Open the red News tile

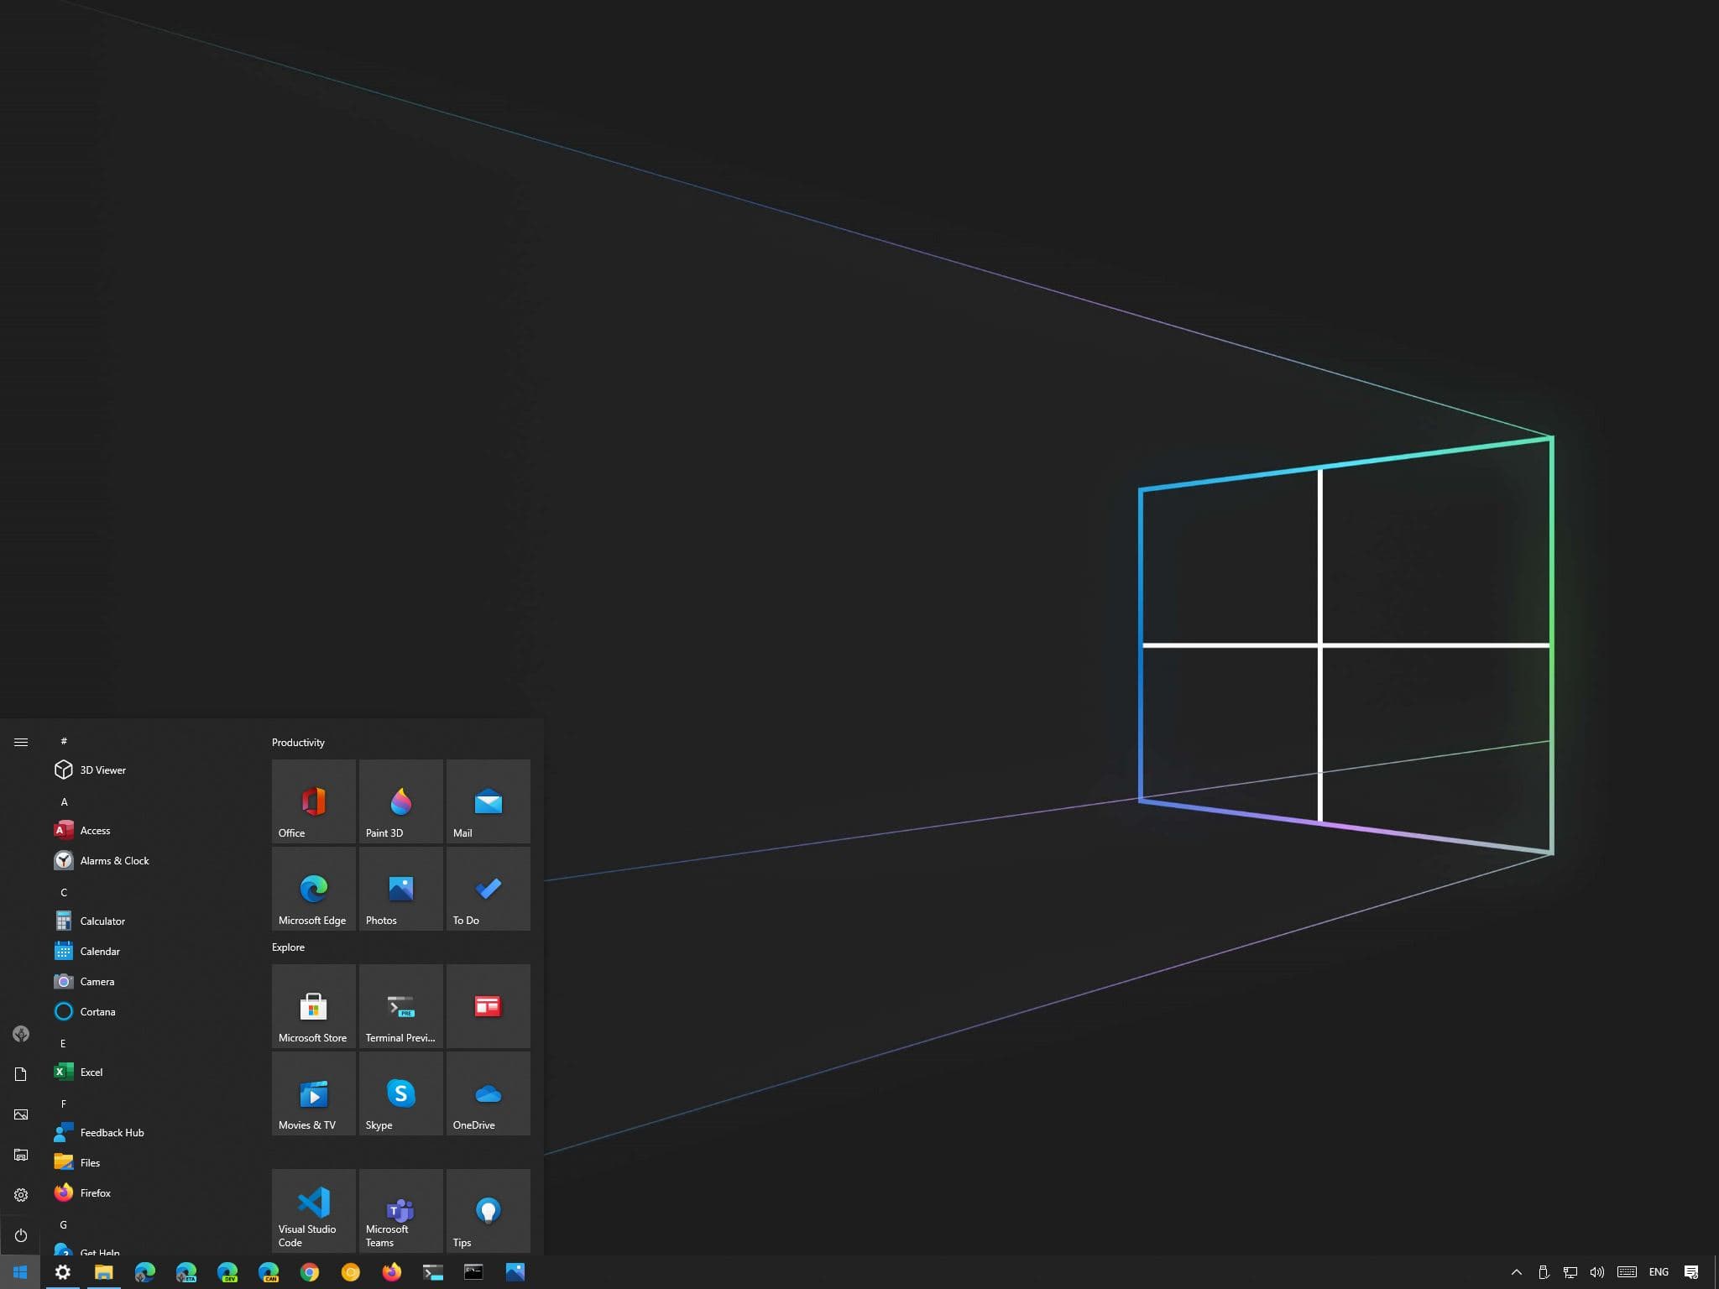click(x=488, y=1005)
